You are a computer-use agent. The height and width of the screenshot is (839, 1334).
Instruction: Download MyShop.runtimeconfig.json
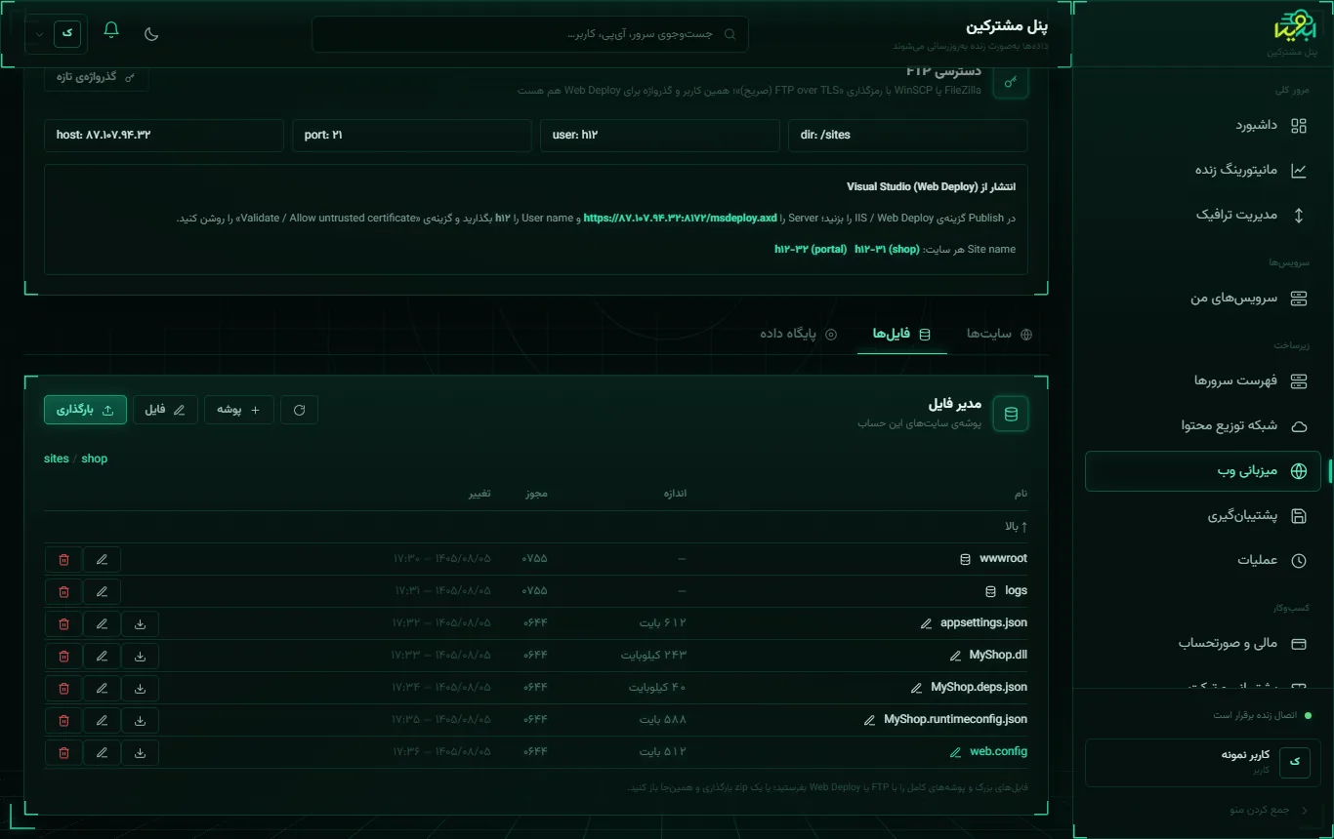pos(140,720)
